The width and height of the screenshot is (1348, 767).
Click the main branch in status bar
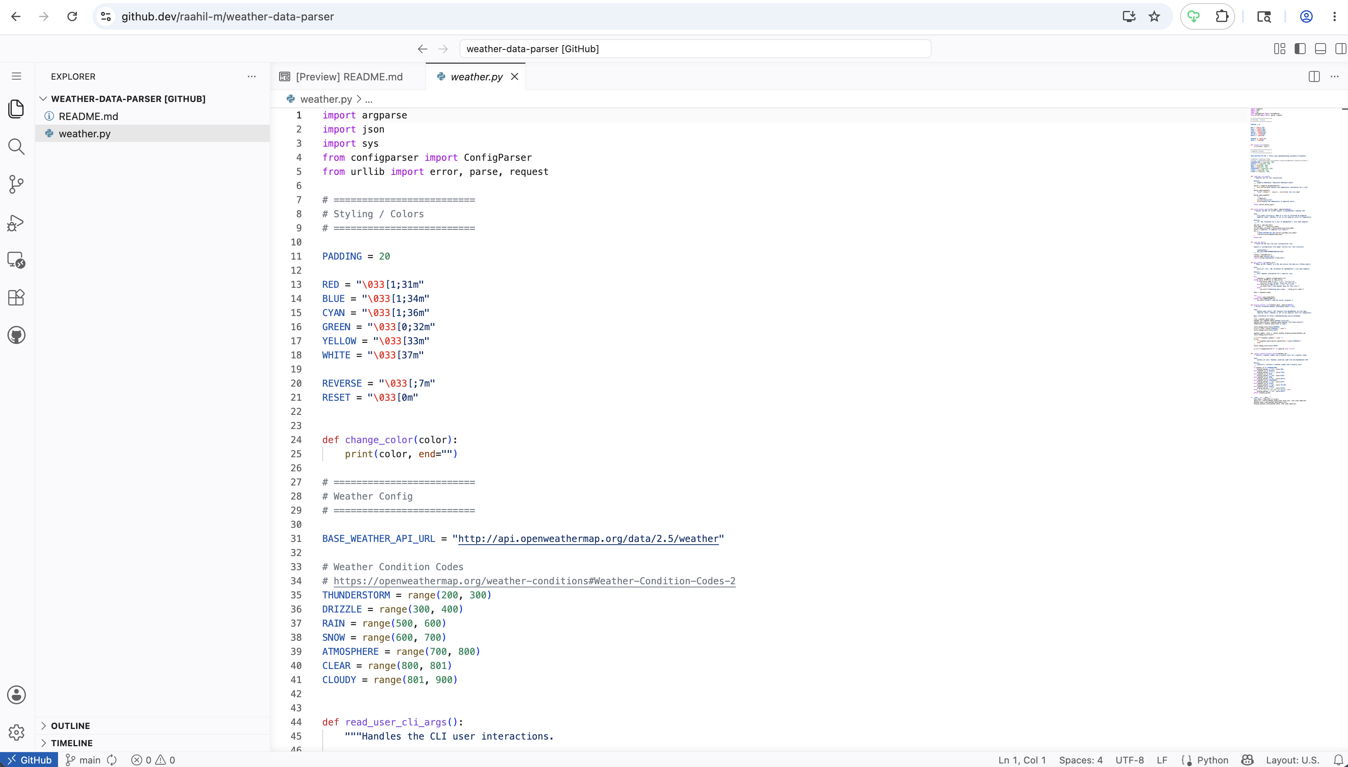click(83, 760)
